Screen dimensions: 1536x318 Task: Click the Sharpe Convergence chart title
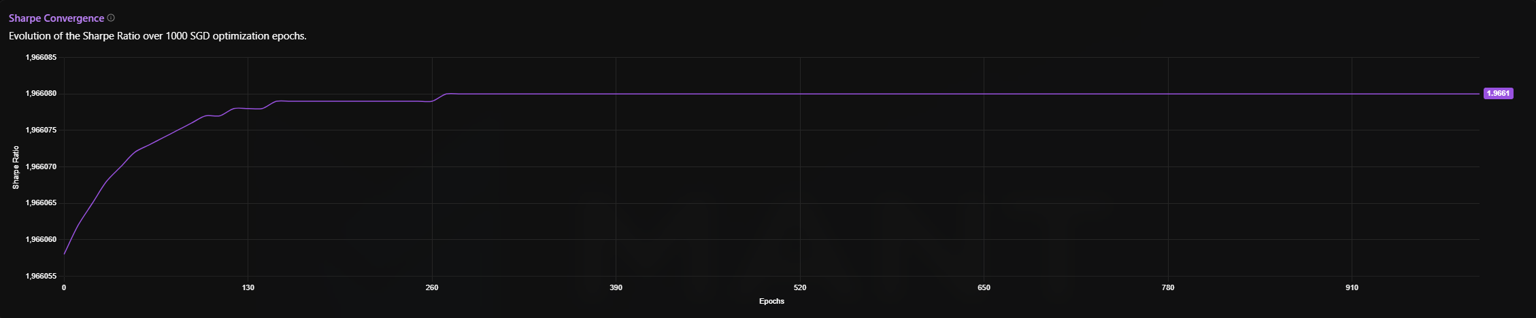click(x=56, y=18)
